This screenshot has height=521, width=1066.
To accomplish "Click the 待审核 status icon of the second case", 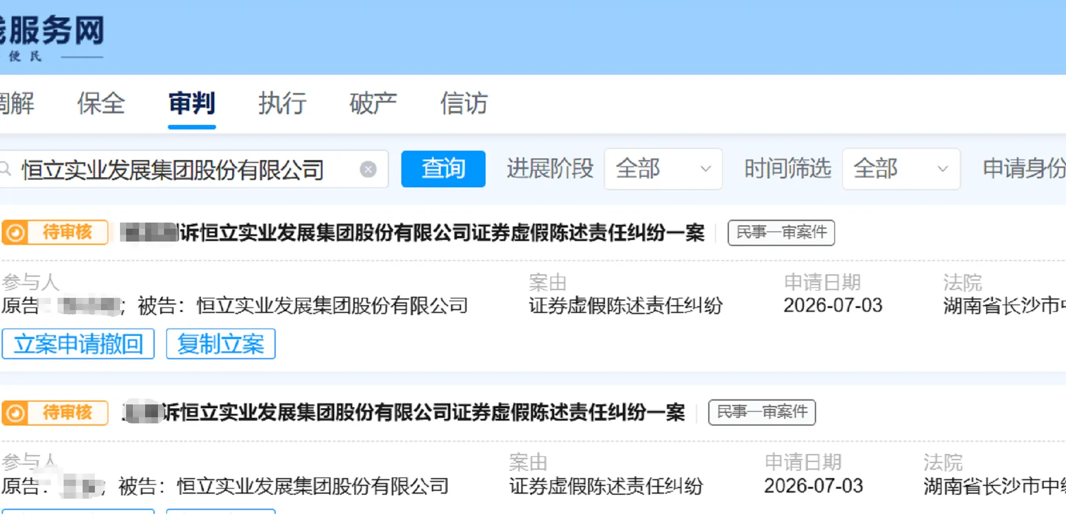I will [x=16, y=413].
